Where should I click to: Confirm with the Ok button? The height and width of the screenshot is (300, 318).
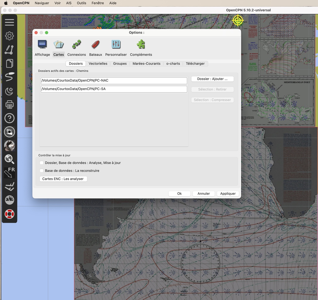tap(179, 193)
